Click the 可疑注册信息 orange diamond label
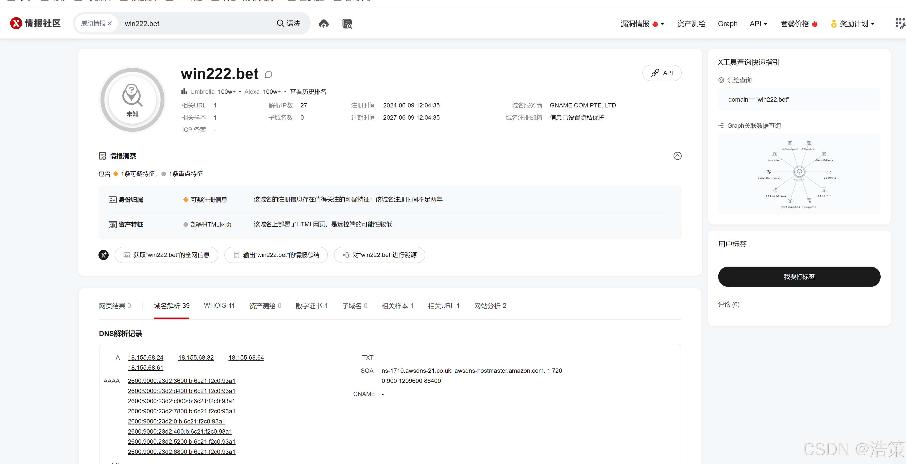Viewport: 906px width, 464px height. tap(205, 199)
